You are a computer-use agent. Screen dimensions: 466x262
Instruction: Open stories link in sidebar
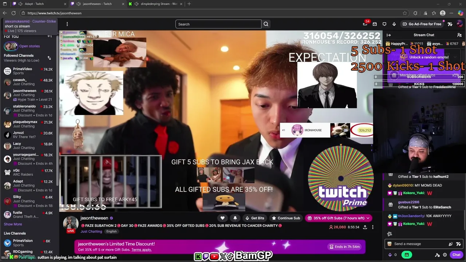click(29, 46)
